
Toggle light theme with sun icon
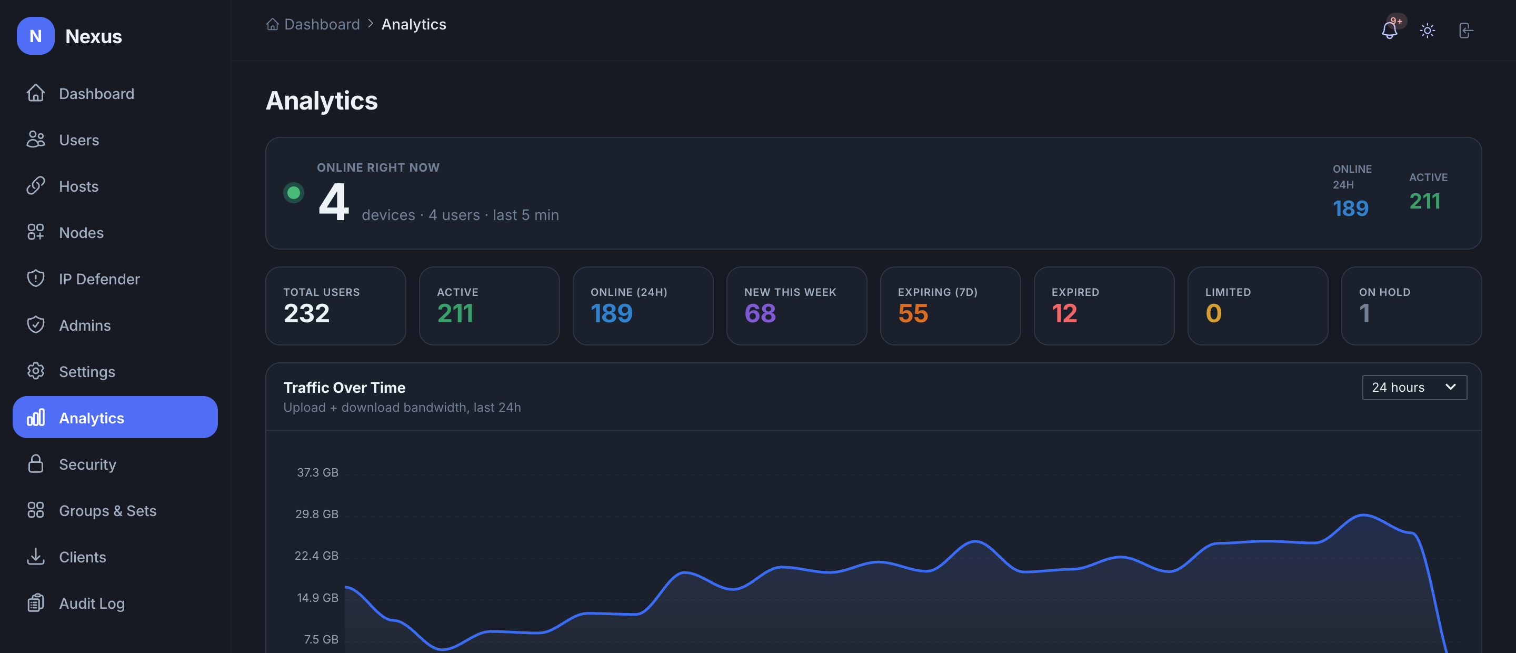click(1427, 31)
